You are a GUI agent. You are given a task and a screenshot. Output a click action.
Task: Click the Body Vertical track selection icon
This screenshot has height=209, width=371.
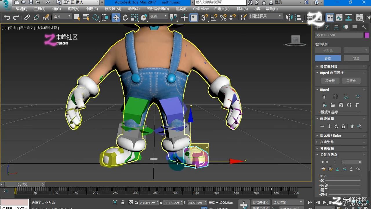329,126
